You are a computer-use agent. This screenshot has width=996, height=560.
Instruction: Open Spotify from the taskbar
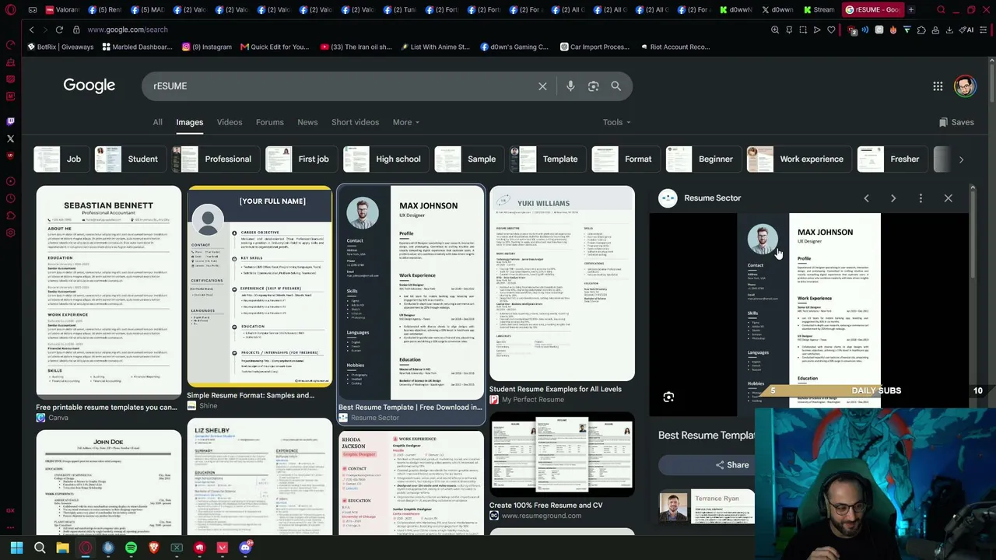pos(131,548)
